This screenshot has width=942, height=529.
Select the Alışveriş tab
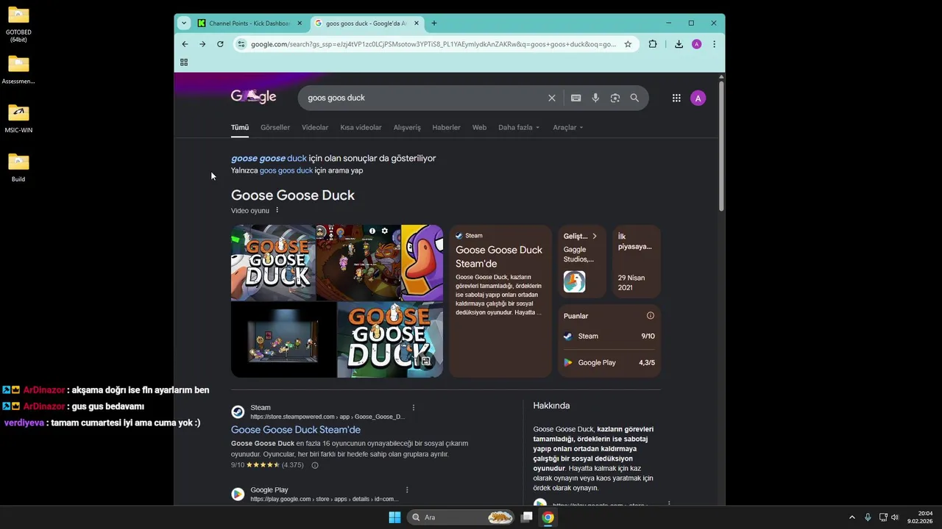pyautogui.click(x=407, y=127)
